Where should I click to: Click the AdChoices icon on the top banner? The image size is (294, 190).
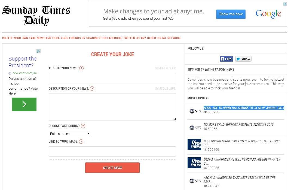[x=285, y=4]
